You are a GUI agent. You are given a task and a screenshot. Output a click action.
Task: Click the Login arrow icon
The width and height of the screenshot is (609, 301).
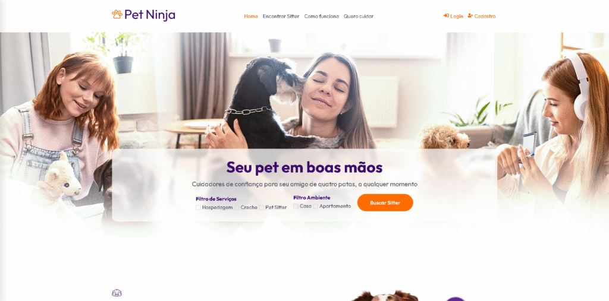point(446,16)
